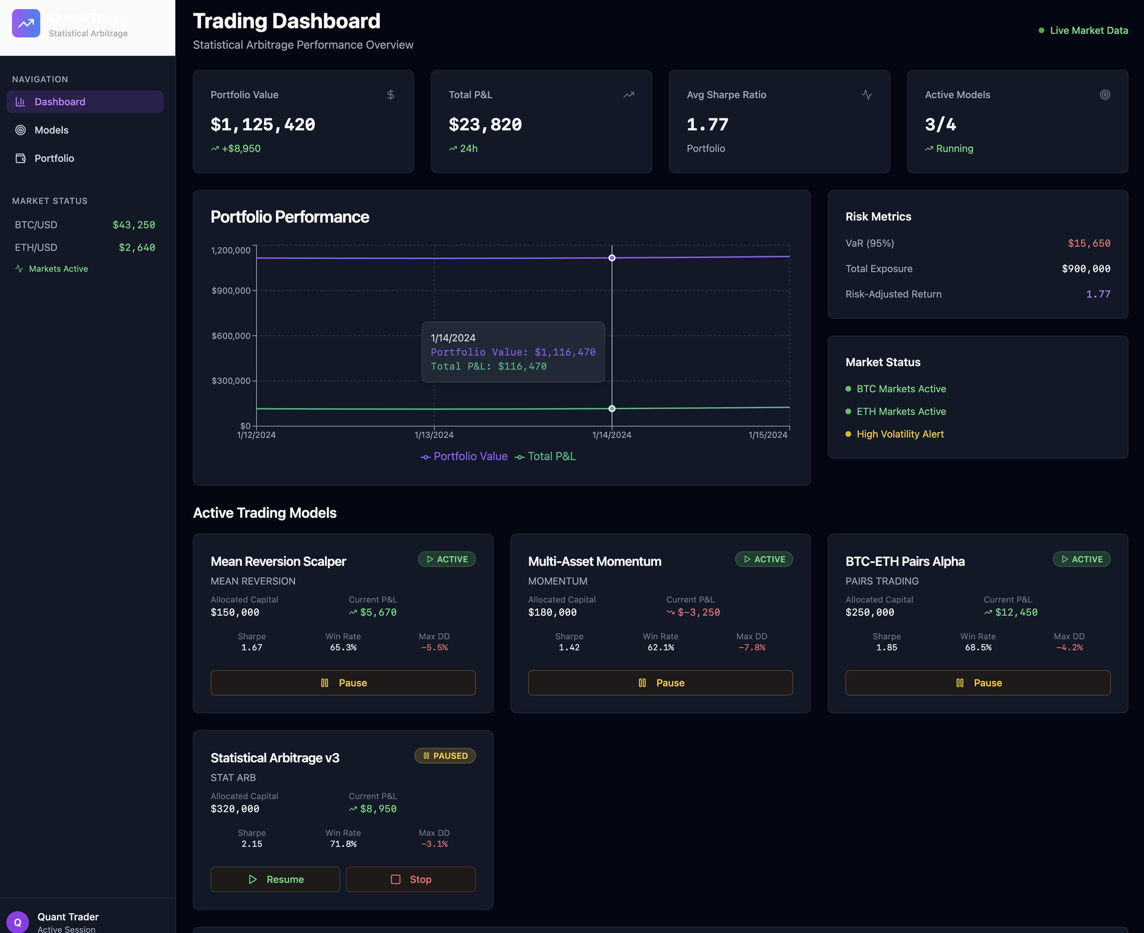Resume the Statistical Arbitrage v3 model
This screenshot has width=1144, height=933.
(275, 879)
